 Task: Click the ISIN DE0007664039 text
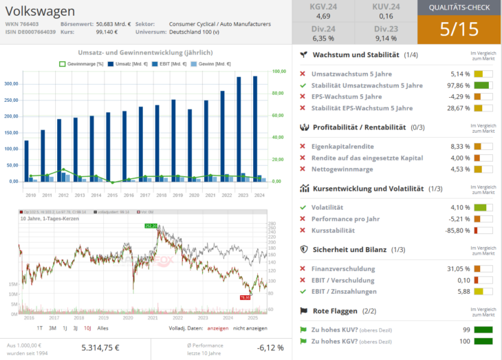pyautogui.click(x=30, y=32)
